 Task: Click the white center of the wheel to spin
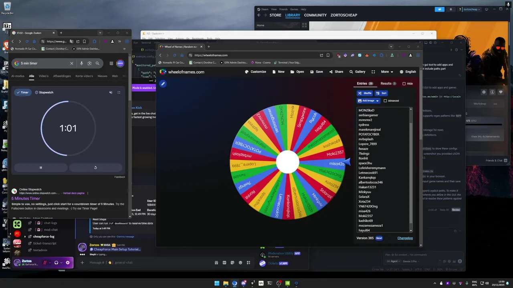(288, 162)
